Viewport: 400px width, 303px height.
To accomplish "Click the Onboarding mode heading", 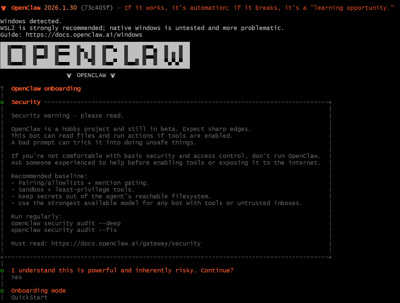I will 38,291.
